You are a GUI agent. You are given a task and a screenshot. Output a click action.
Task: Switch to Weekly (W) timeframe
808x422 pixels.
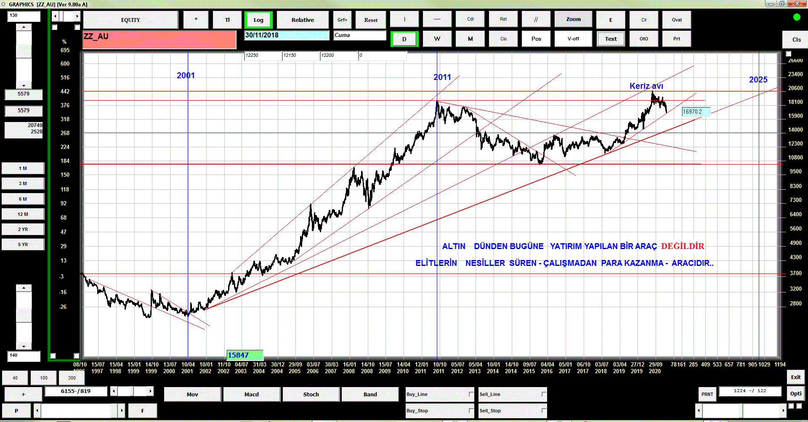pyautogui.click(x=437, y=39)
